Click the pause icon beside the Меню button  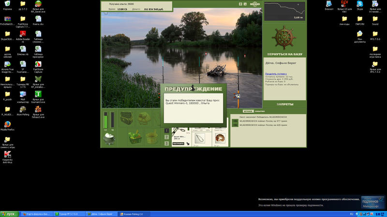pyautogui.click(x=240, y=4)
